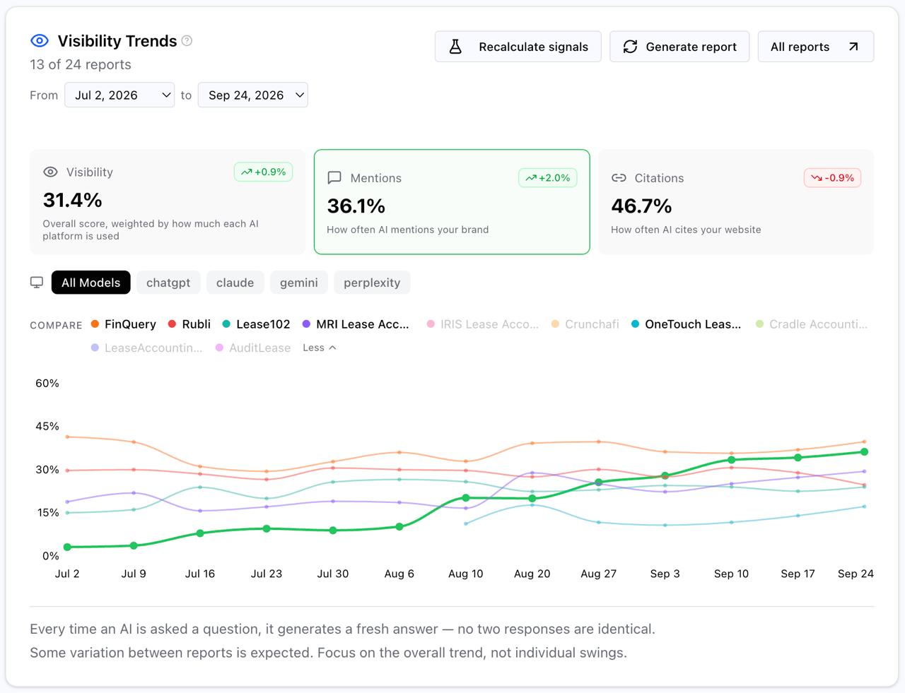
Task: Toggle MRI Lease Acc... competitor line
Action: coord(356,324)
